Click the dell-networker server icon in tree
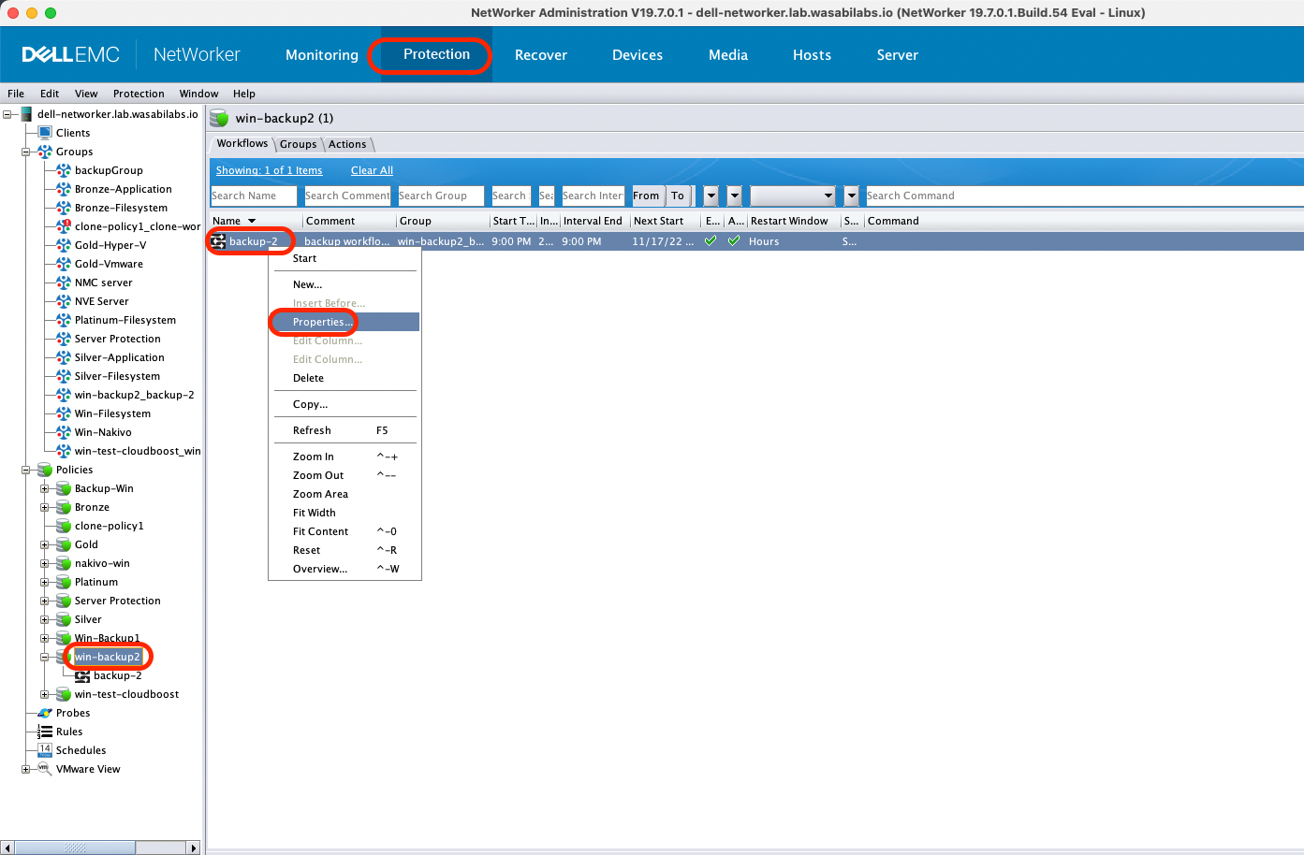Image resolution: width=1304 pixels, height=855 pixels. point(26,114)
